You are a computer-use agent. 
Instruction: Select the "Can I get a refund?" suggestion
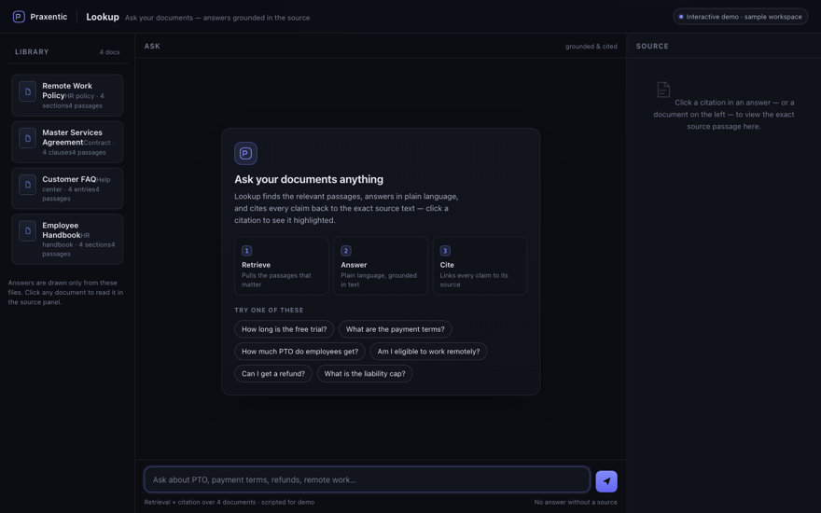273,374
